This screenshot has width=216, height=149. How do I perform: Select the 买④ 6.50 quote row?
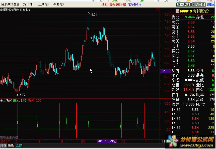coord(193,61)
